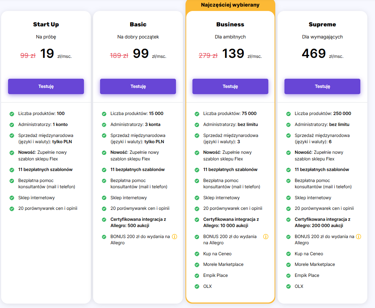This screenshot has width=375, height=308.
Task: Click the 139 zł/msc. Business price
Action: click(233, 54)
